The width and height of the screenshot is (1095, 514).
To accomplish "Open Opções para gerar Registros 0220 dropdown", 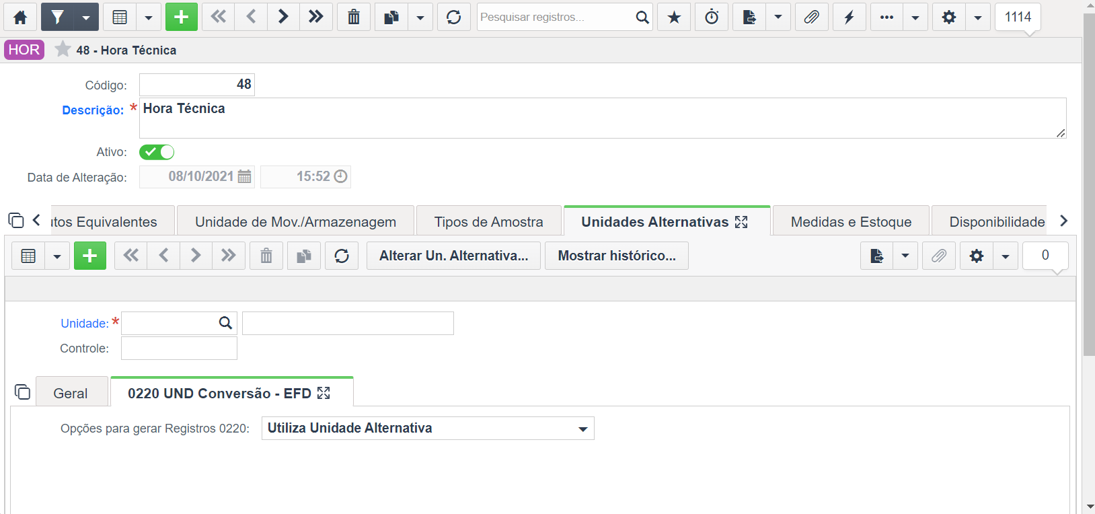I will (x=428, y=429).
